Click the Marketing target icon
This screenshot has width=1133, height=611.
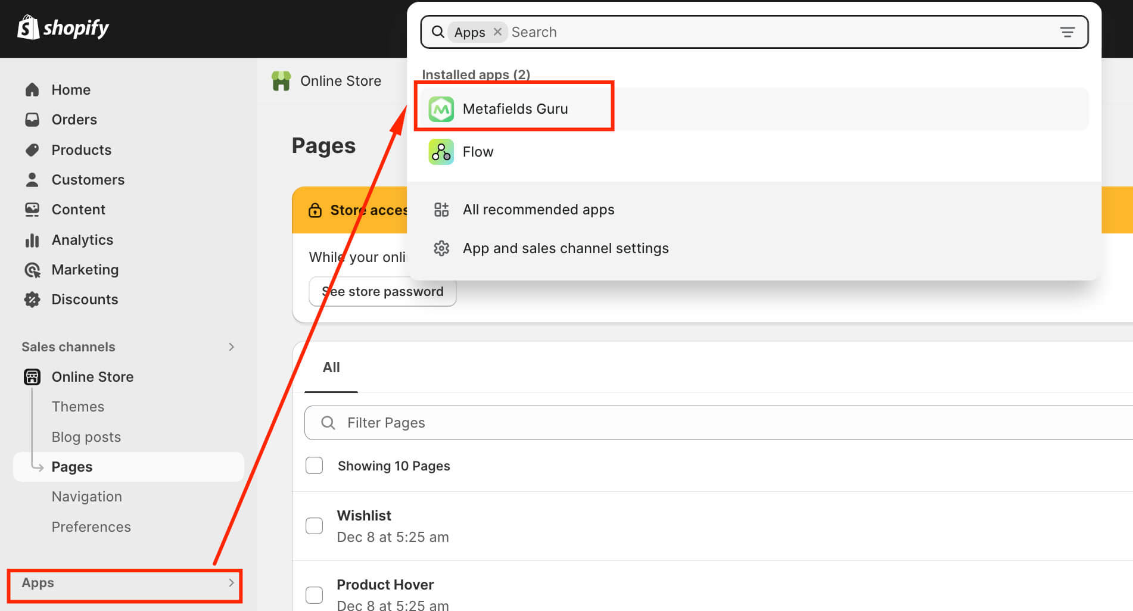point(32,270)
